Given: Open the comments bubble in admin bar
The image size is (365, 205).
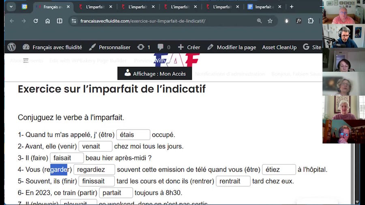Looking at the screenshot, I should pyautogui.click(x=163, y=47).
